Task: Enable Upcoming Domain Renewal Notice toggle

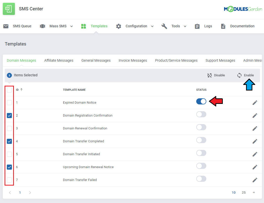Action: [201, 166]
